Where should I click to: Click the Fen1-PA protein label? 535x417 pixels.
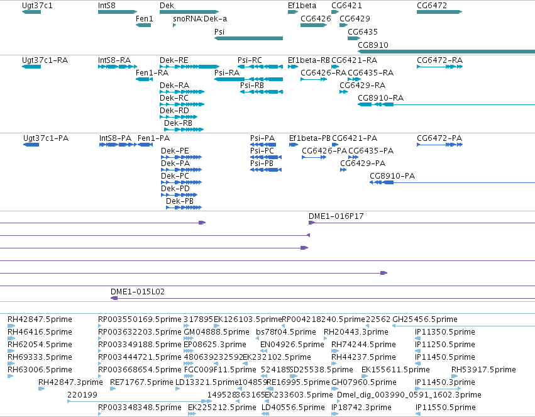[153, 138]
